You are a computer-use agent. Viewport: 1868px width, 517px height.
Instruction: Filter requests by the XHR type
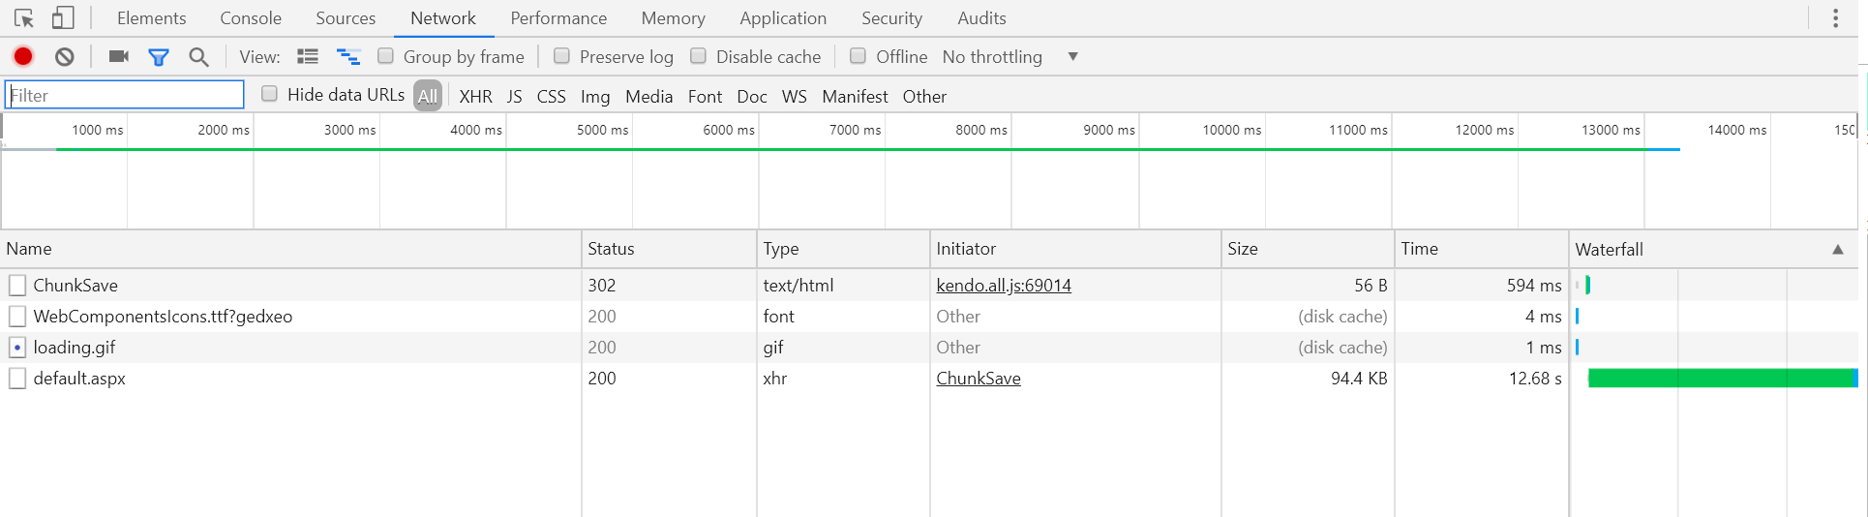(475, 96)
